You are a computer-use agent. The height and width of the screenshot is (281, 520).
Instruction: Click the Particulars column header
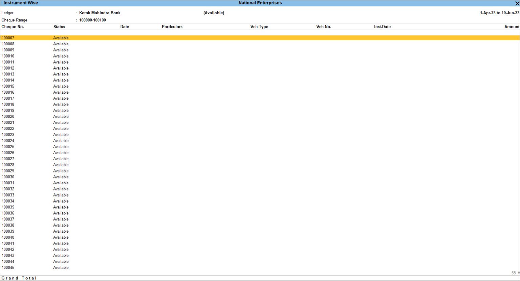[172, 27]
